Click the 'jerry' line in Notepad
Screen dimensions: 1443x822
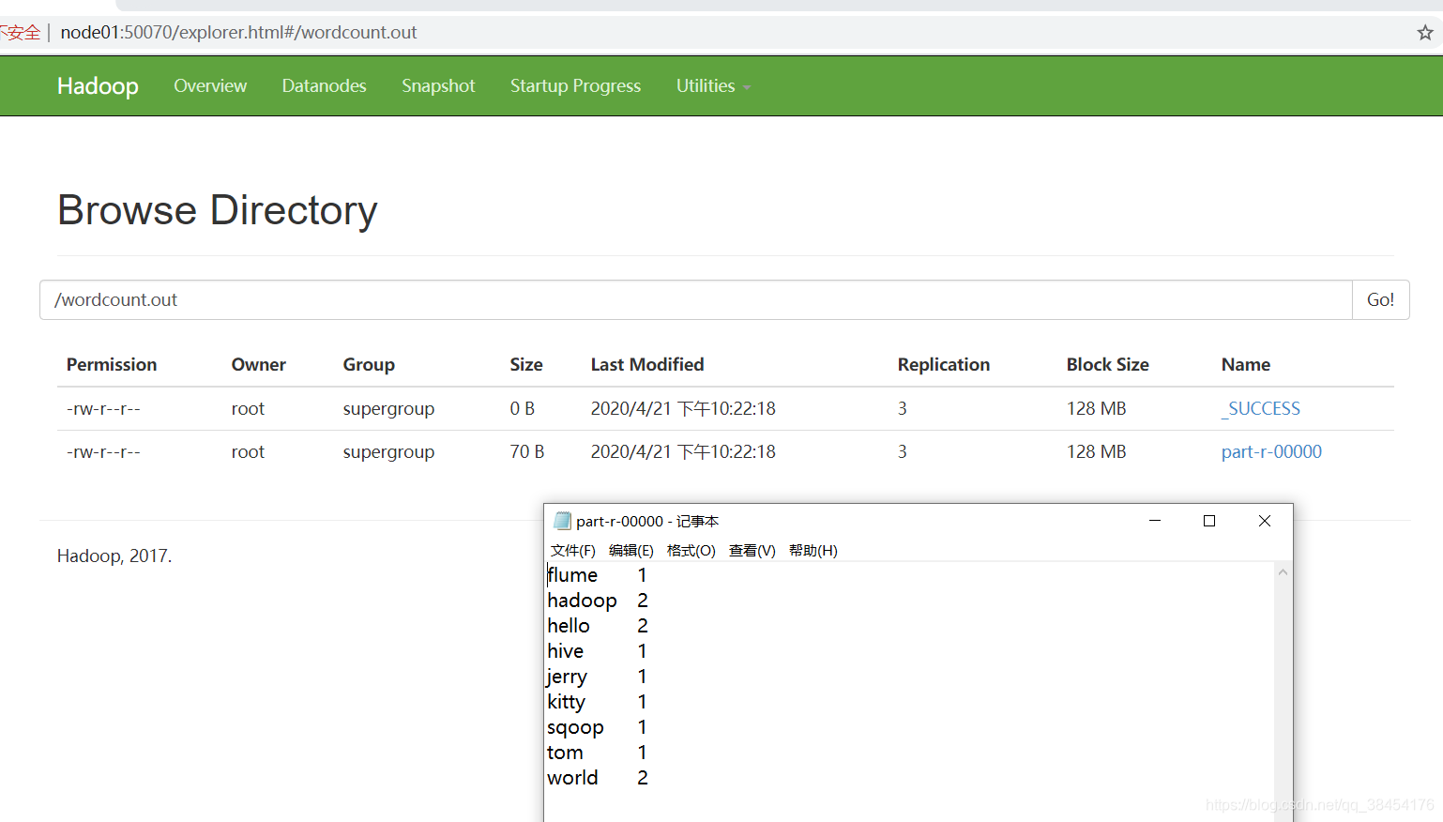coord(598,677)
